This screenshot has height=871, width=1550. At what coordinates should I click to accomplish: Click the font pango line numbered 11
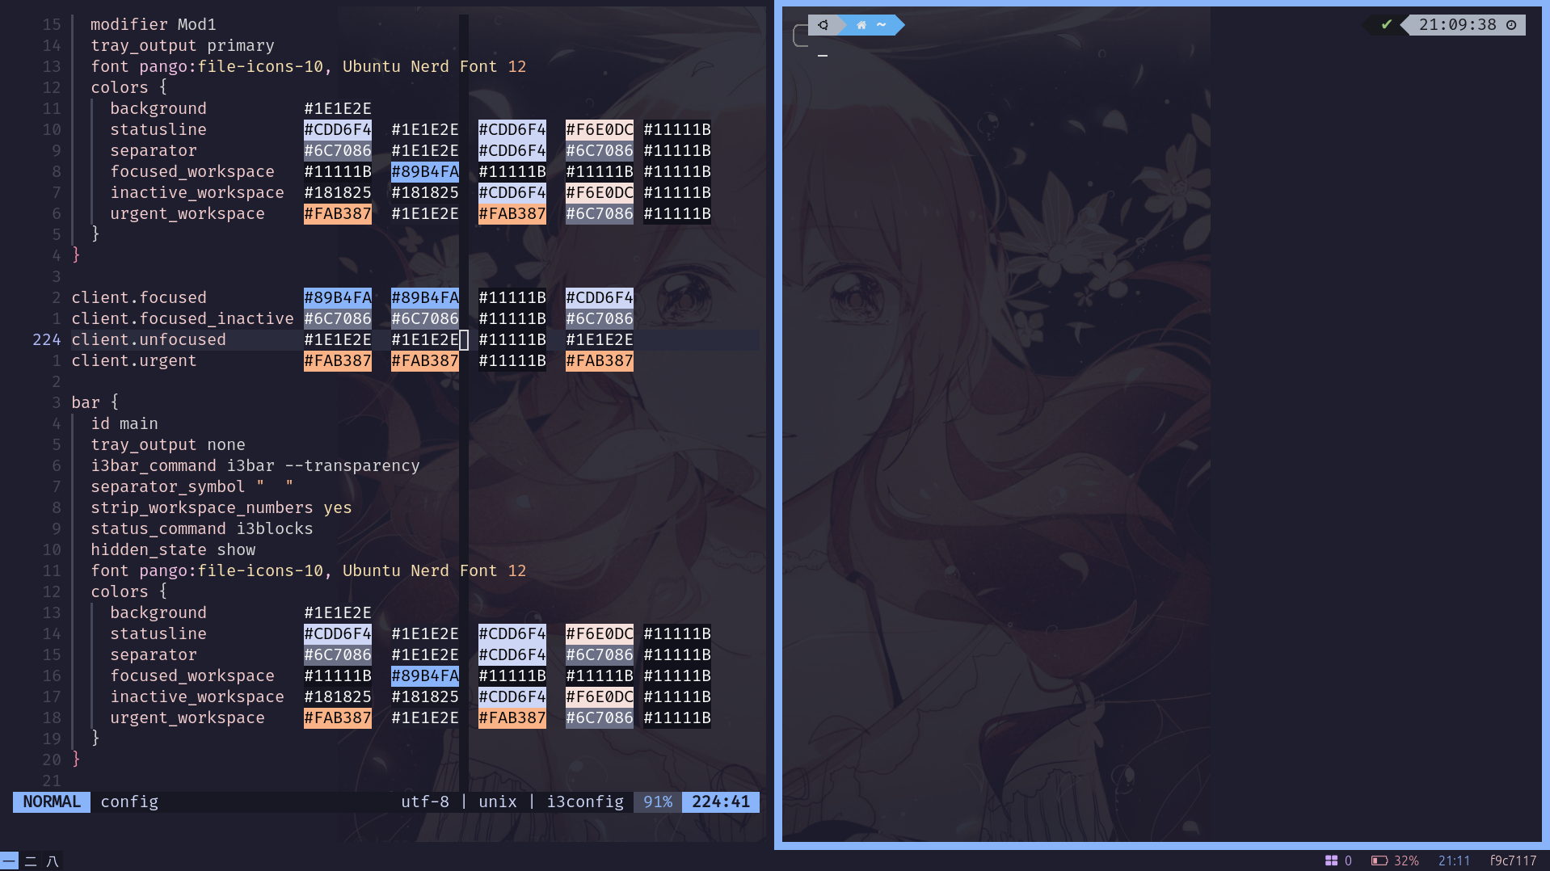(x=309, y=570)
